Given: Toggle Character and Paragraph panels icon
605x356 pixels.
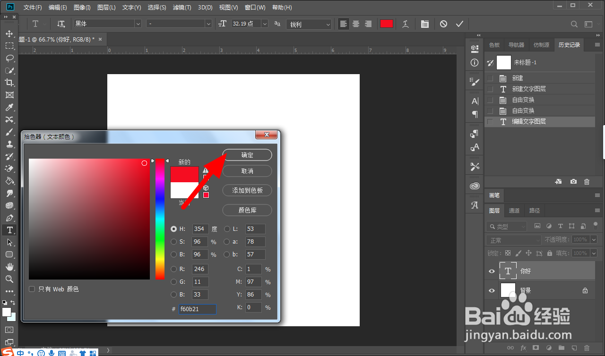Looking at the screenshot, I should click(425, 24).
